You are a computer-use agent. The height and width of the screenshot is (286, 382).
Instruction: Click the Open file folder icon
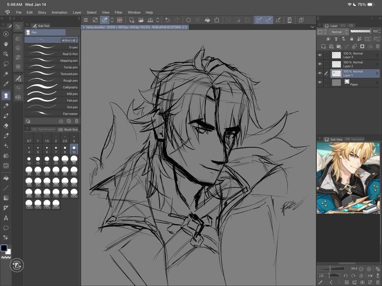(x=141, y=20)
